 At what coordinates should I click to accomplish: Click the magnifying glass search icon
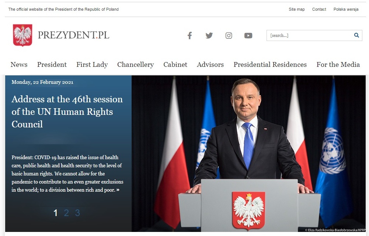(x=356, y=35)
